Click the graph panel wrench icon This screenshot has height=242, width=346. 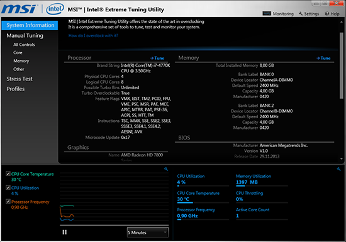(x=166, y=169)
